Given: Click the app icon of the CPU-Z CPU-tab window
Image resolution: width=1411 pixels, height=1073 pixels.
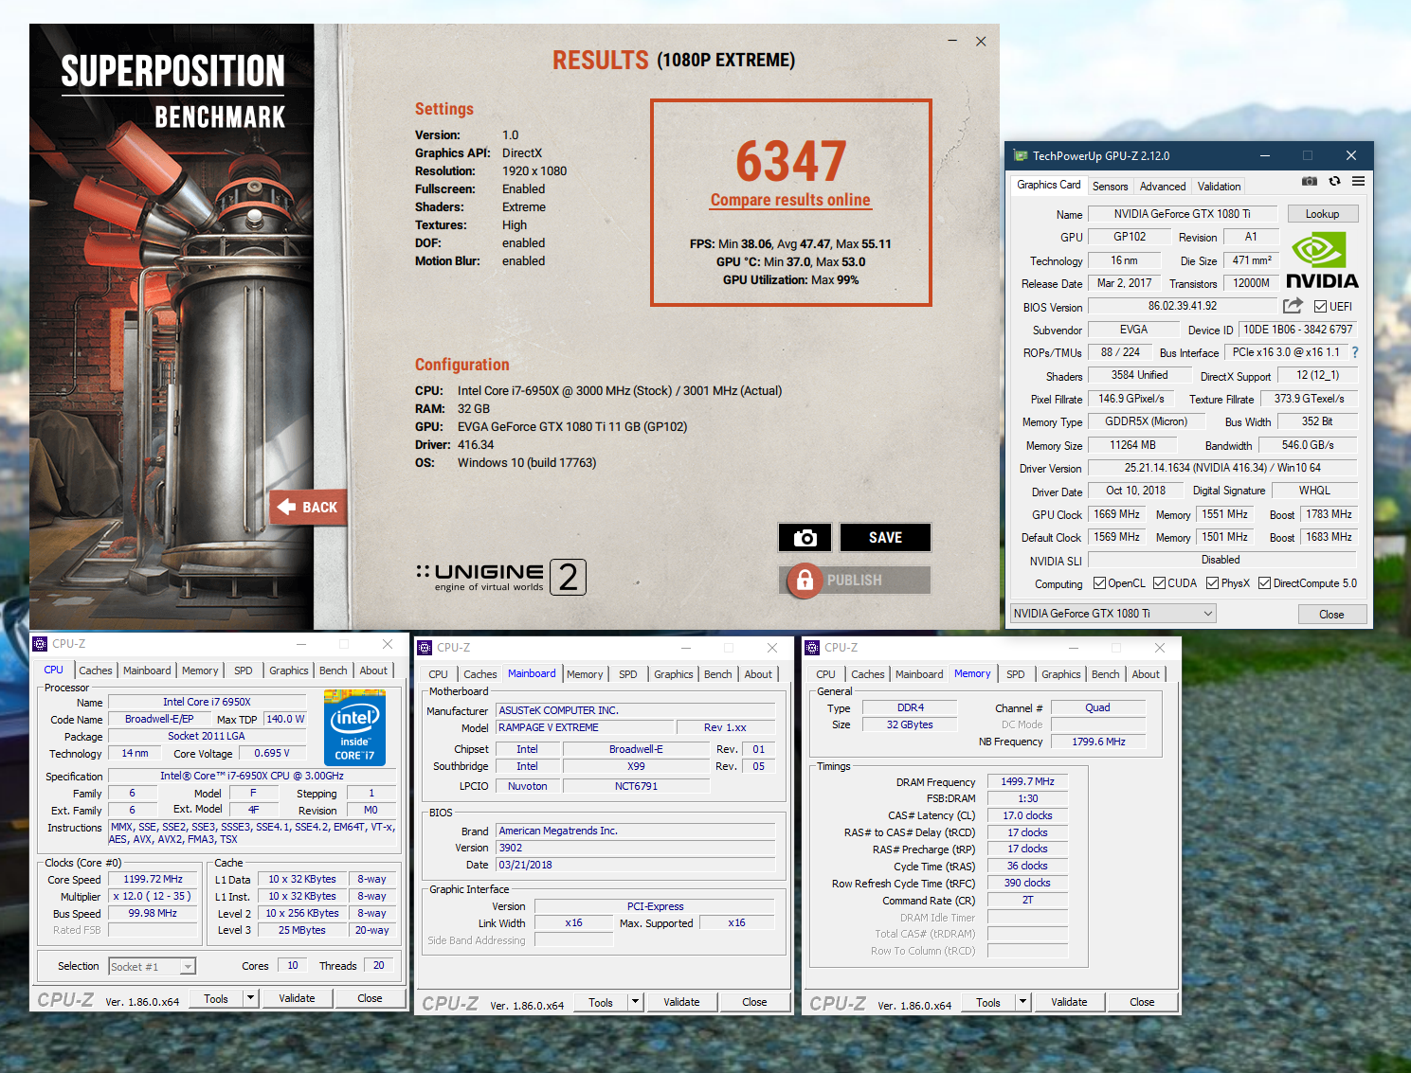Looking at the screenshot, I should tap(40, 644).
